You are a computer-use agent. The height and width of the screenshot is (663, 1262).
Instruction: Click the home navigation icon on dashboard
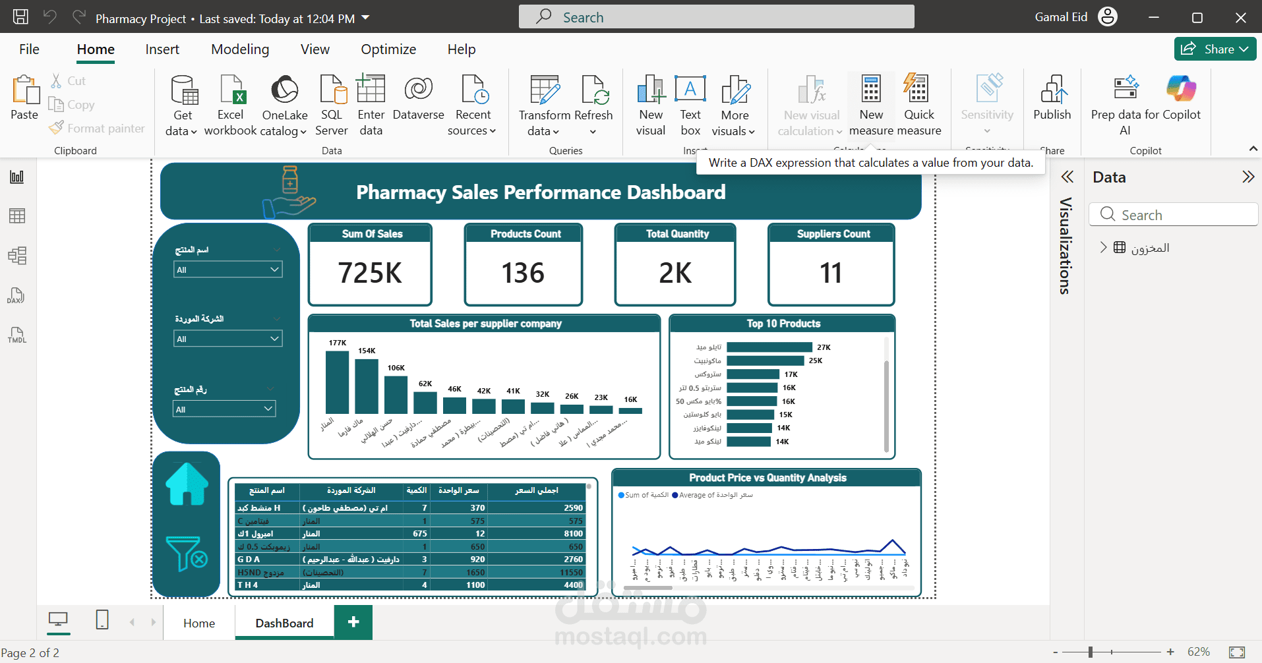[x=187, y=484]
